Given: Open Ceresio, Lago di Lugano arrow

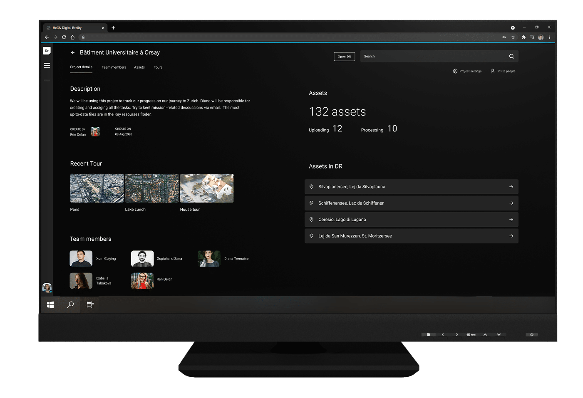Looking at the screenshot, I should (x=511, y=220).
